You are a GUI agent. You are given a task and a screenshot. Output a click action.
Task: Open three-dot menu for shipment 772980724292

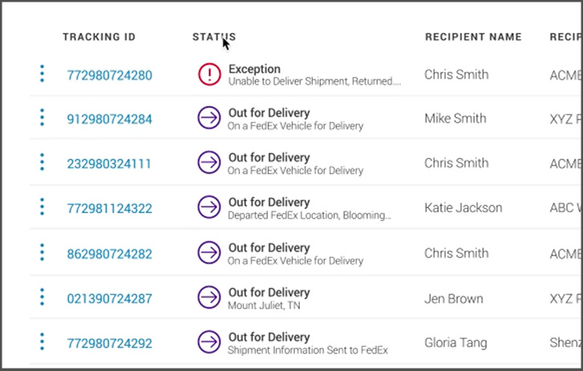click(42, 343)
